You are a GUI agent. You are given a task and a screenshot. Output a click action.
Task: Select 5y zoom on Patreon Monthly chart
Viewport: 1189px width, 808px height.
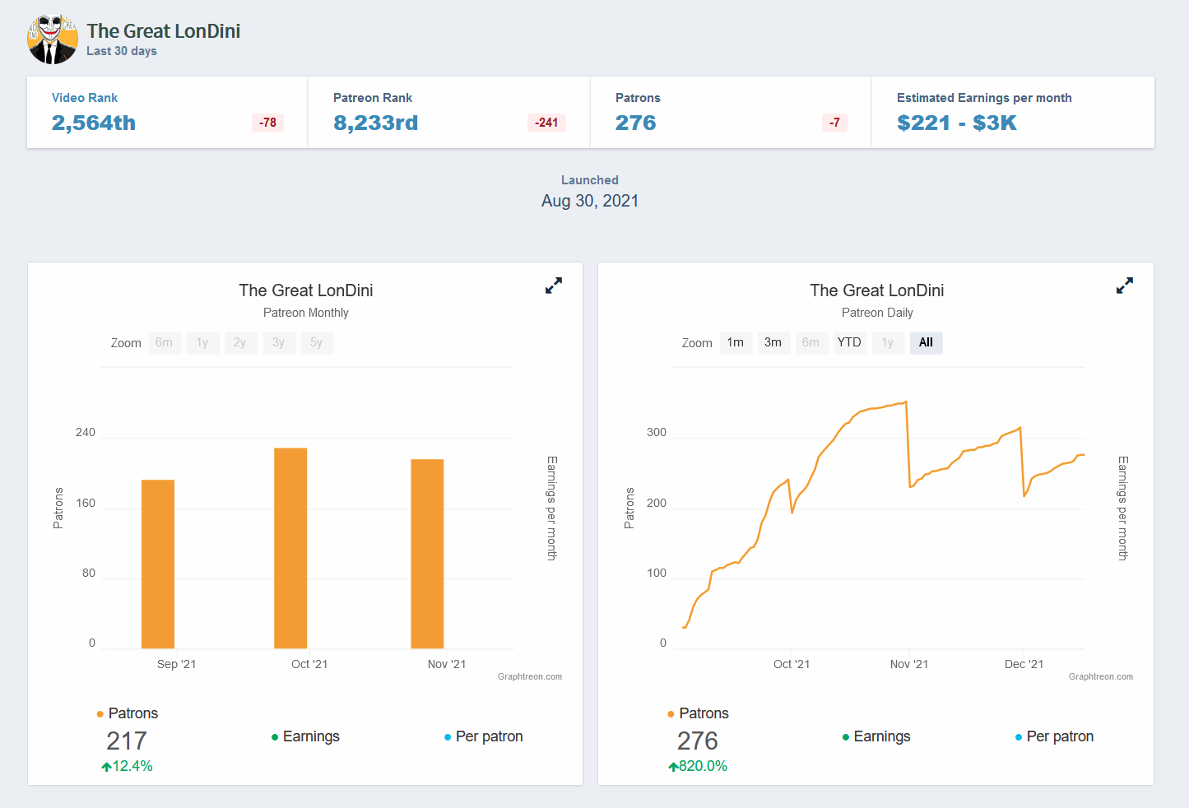317,343
